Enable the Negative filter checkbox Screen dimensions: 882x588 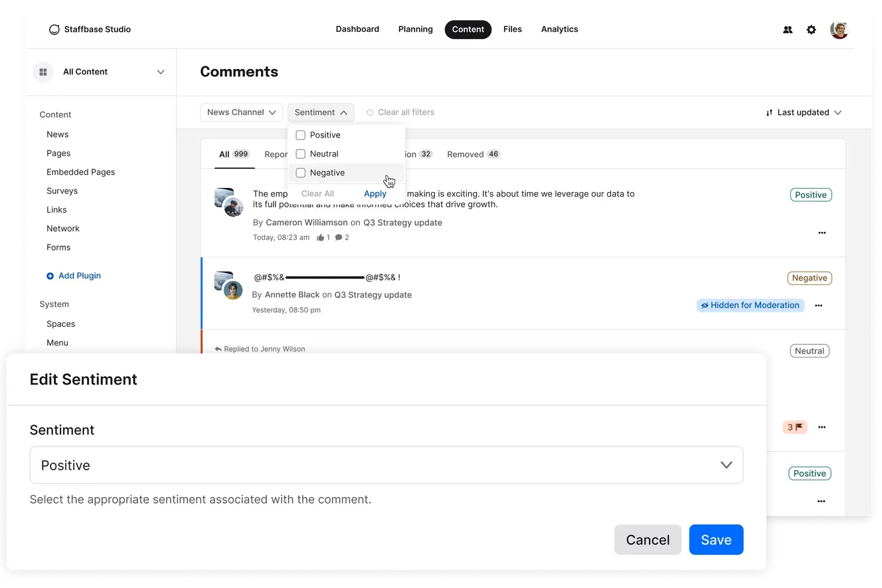point(300,172)
